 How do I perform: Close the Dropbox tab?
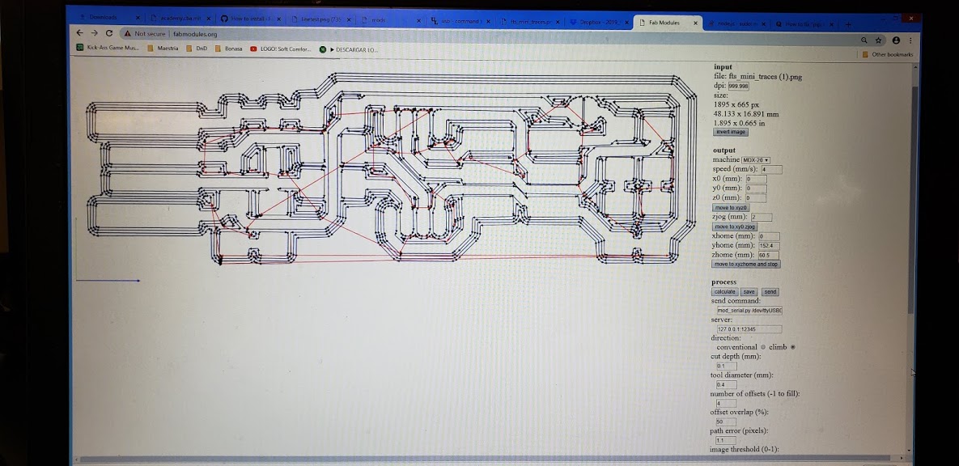tap(626, 22)
